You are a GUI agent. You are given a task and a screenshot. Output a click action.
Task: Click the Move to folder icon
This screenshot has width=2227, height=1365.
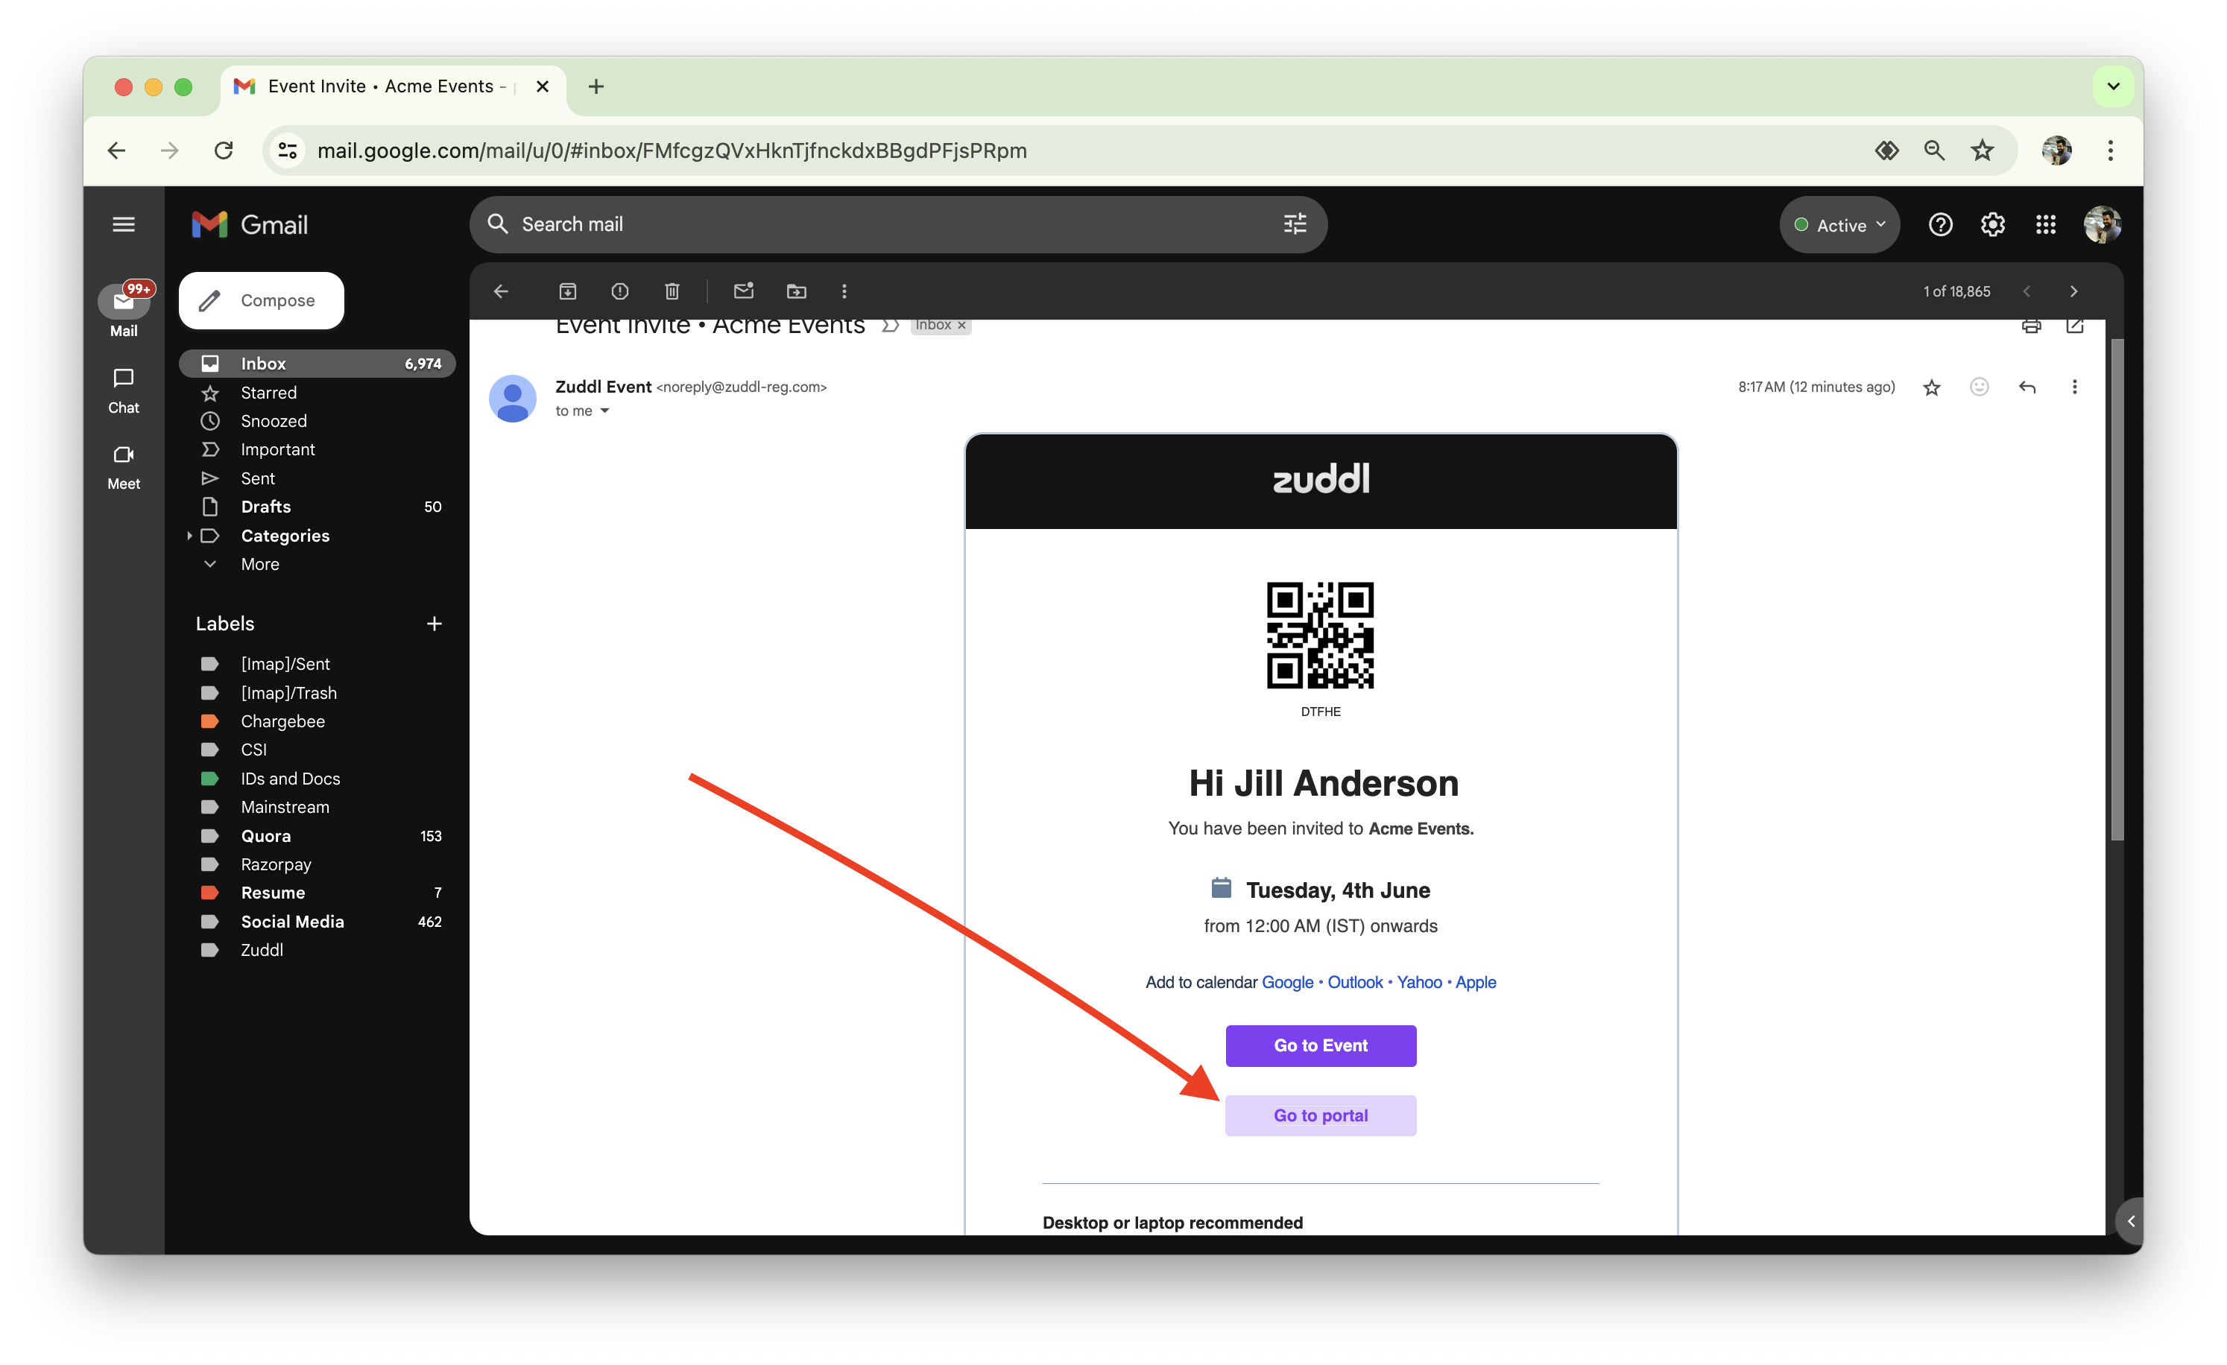pos(795,291)
